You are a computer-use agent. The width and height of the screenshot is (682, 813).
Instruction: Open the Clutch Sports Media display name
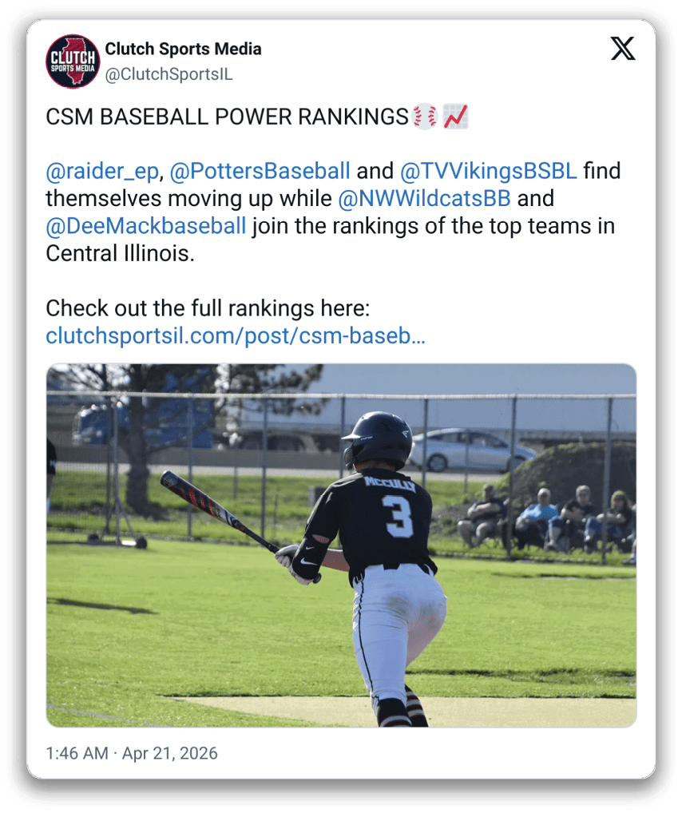pos(183,49)
